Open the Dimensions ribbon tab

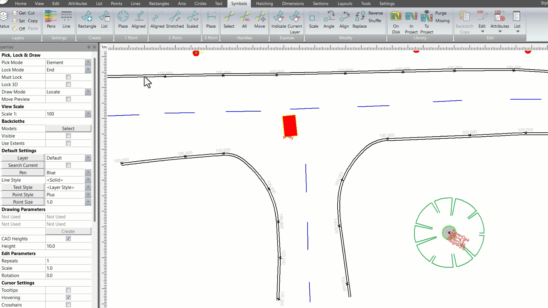pos(293,4)
